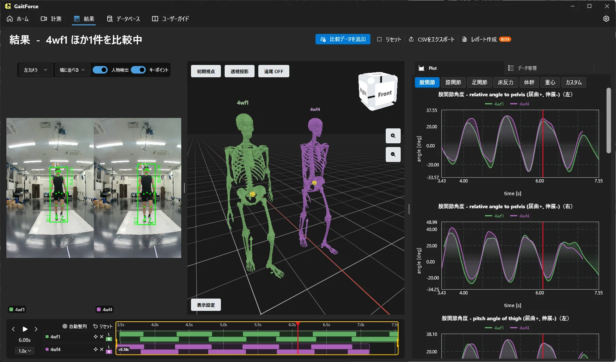The height and width of the screenshot is (362, 616).
Task: Select the 膝関節 knee joint tab
Action: point(453,82)
